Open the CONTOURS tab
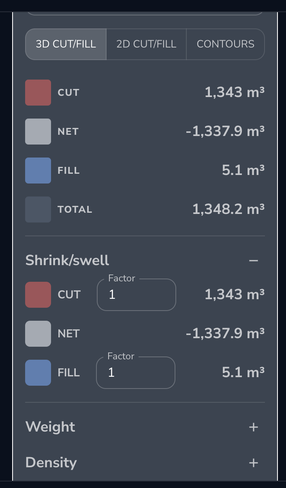Image resolution: width=286 pixels, height=488 pixels. (x=225, y=44)
